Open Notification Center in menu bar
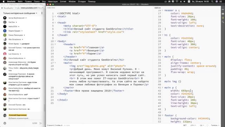 point(221,1)
